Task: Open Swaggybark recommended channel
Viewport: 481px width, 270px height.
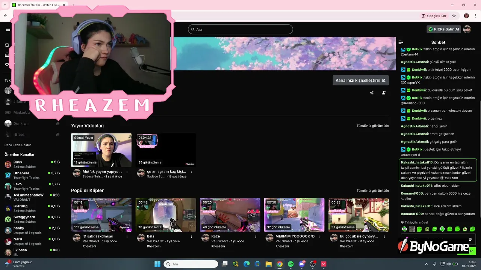Action: [32, 219]
